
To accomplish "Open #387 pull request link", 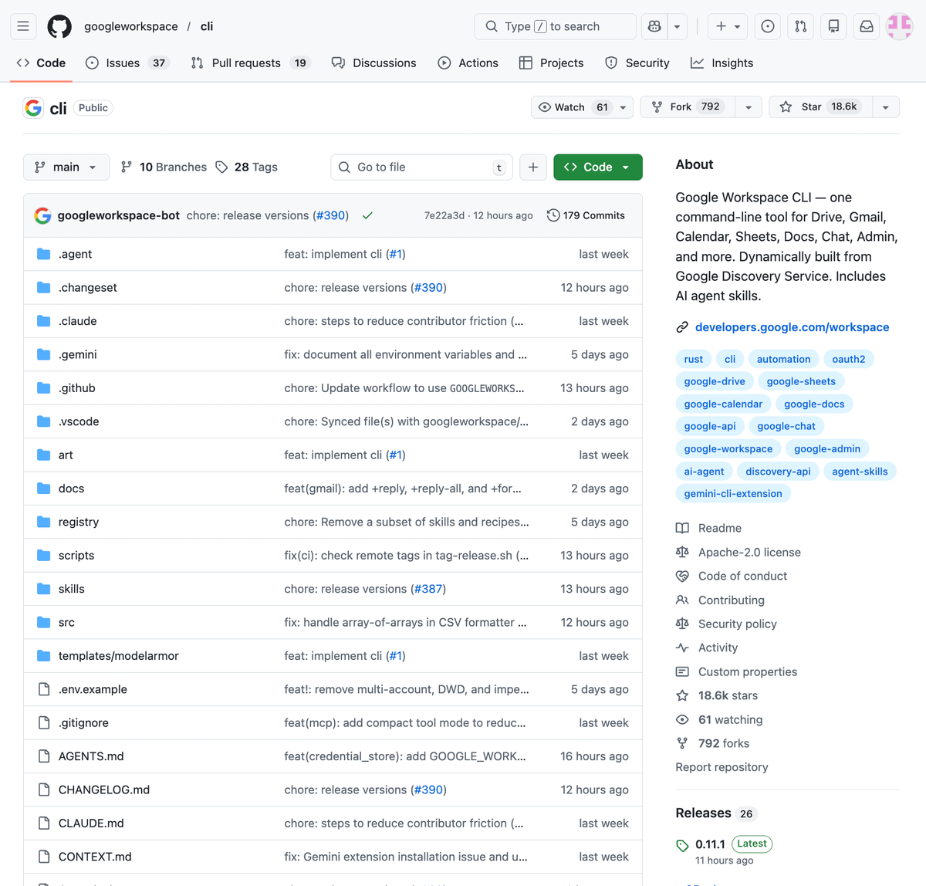I will point(428,589).
